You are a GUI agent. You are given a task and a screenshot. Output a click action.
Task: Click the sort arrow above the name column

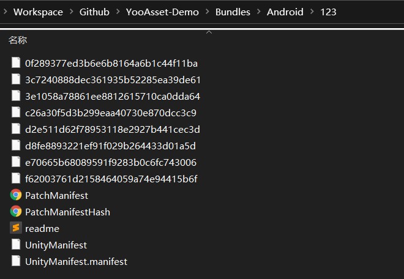[209, 32]
